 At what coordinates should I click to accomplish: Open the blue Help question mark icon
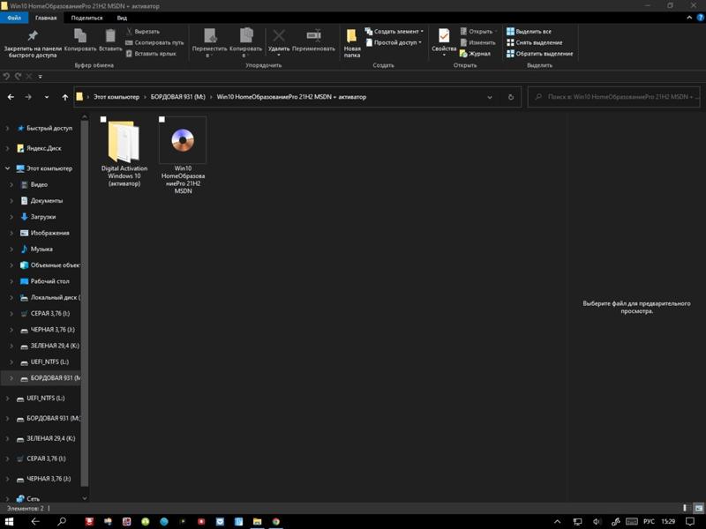click(701, 18)
